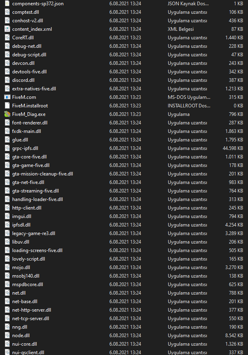Click the 796 KB size value
The height and width of the screenshot is (355, 248).
(236, 114)
